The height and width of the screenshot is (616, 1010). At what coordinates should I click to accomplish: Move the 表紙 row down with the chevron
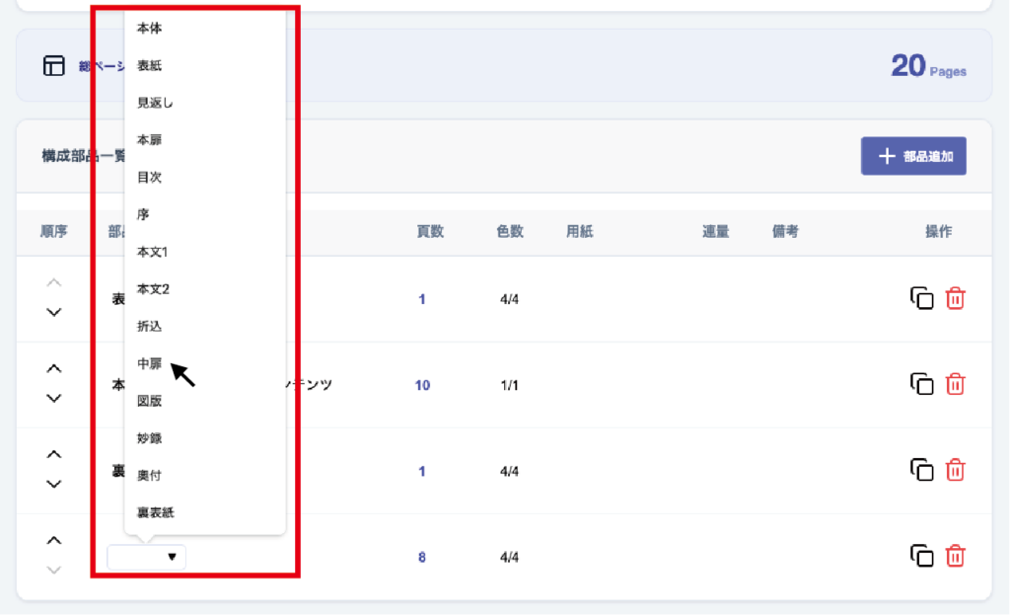click(54, 313)
